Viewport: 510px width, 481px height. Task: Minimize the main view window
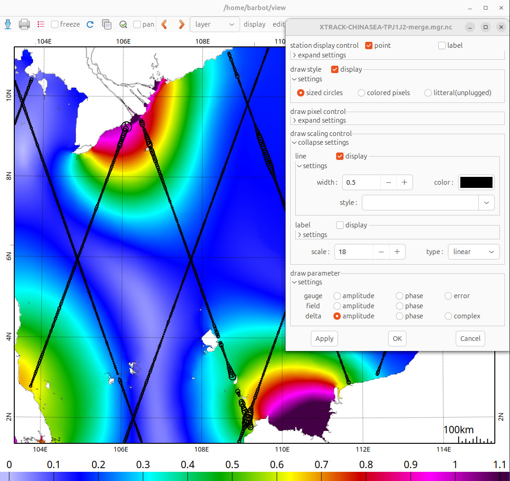pos(470,8)
